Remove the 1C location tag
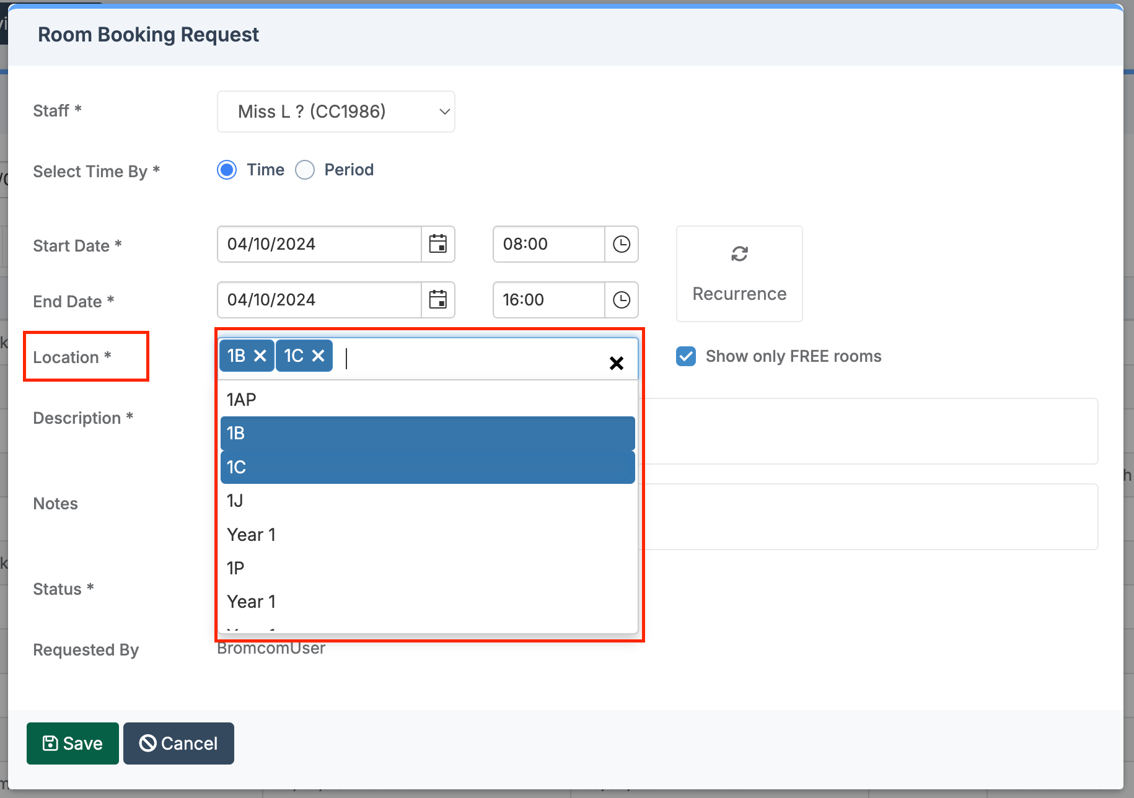1134x798 pixels. point(319,356)
